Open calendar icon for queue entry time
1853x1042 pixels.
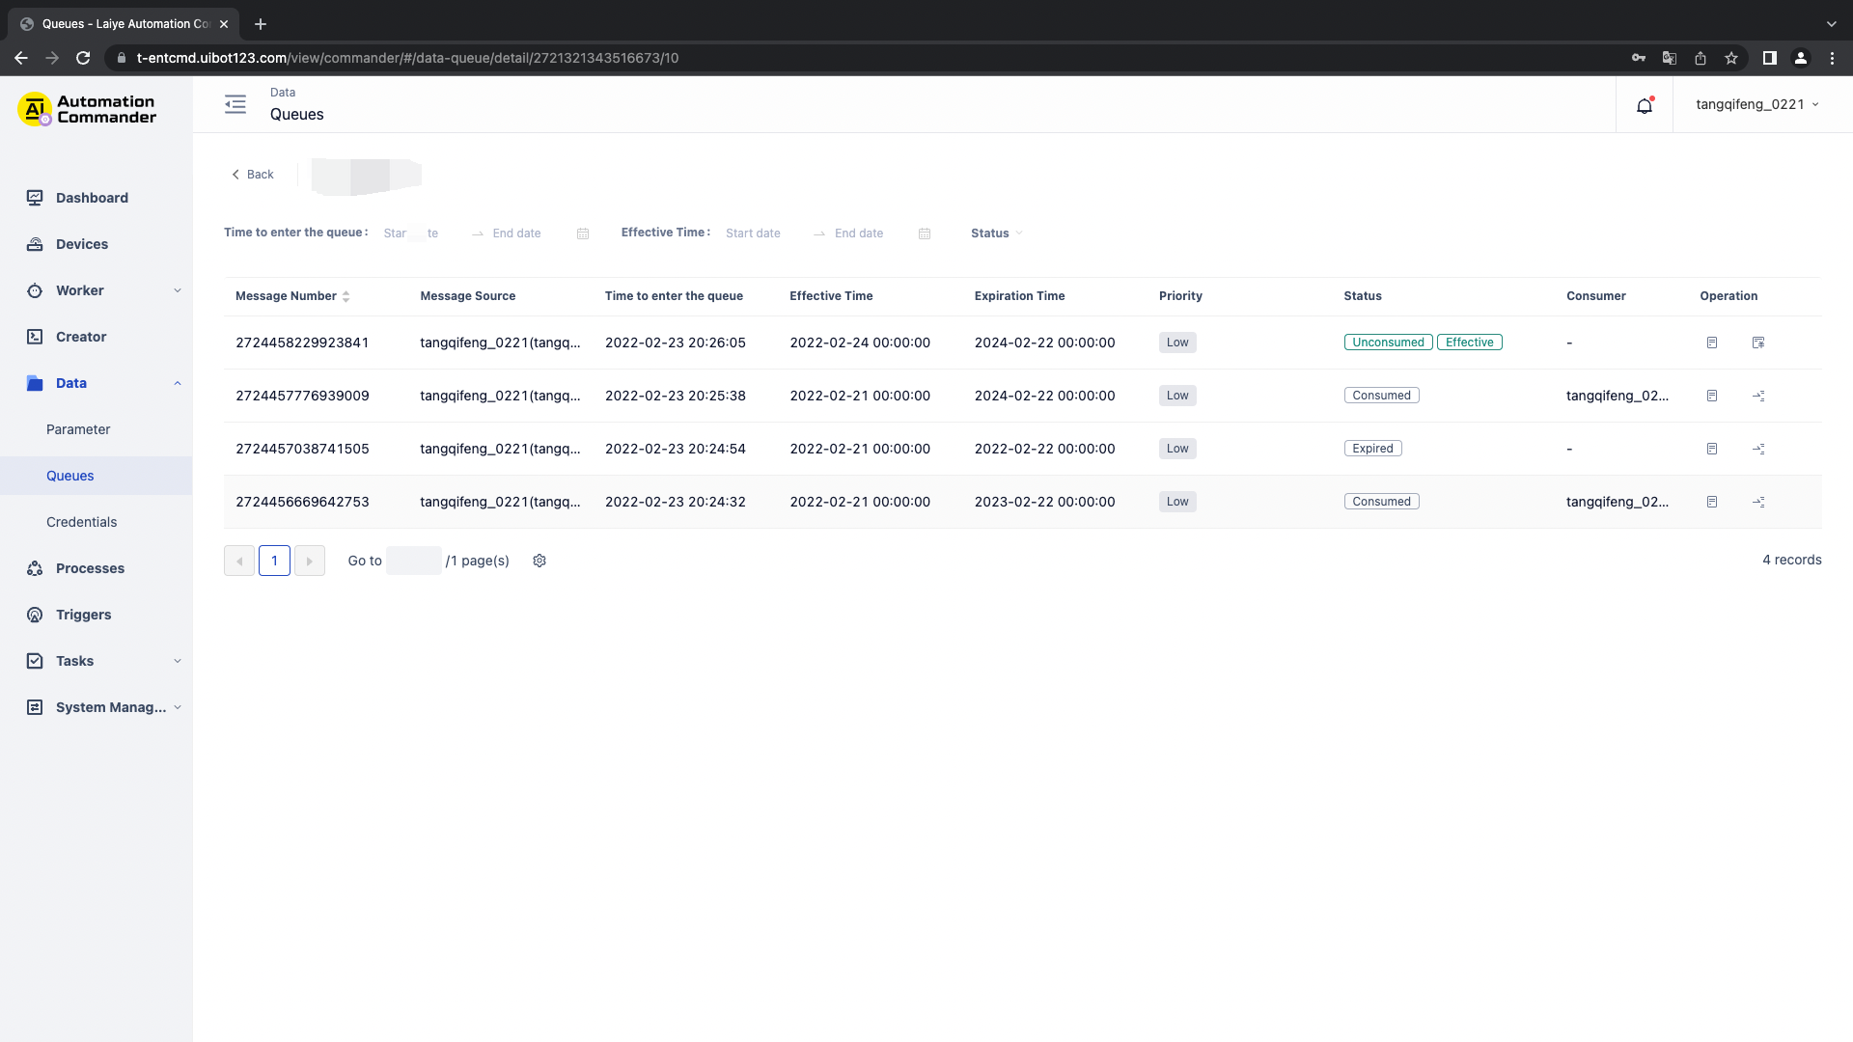point(583,233)
